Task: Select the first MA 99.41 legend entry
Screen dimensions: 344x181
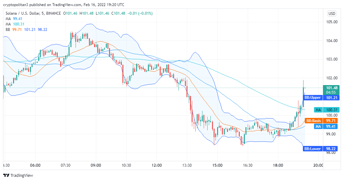Action: [14, 19]
